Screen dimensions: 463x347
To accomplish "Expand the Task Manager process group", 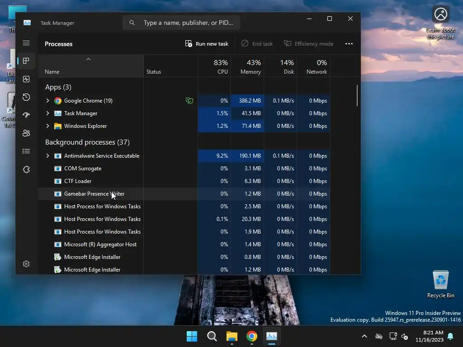I will point(47,113).
